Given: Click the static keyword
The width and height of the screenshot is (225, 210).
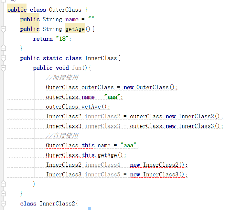Looking at the screenshot, I should (x=52, y=58).
